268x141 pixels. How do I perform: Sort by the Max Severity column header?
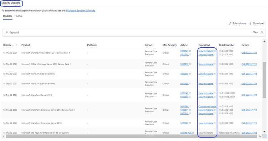(169, 45)
